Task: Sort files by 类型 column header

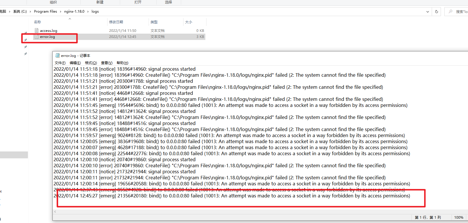Action: click(x=154, y=22)
